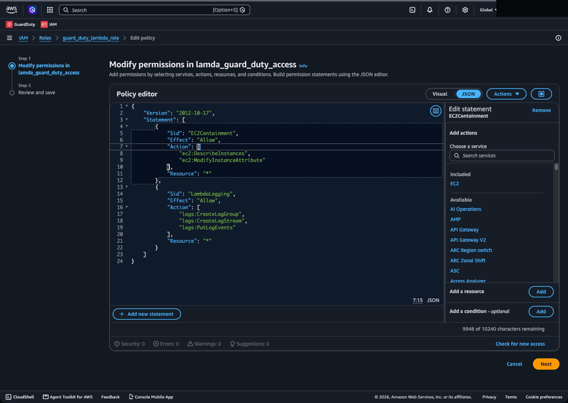The image size is (568, 403).
Task: Collapse the code fold arrow on line 1
Action: pyautogui.click(x=126, y=106)
